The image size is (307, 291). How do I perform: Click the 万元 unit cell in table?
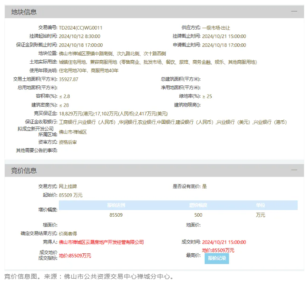tap(260, 215)
